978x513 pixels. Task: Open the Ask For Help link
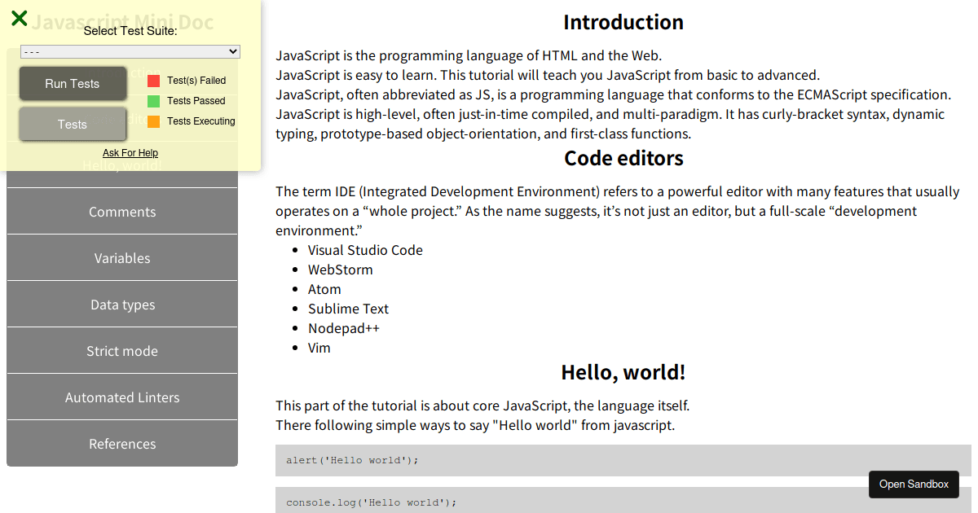click(130, 153)
